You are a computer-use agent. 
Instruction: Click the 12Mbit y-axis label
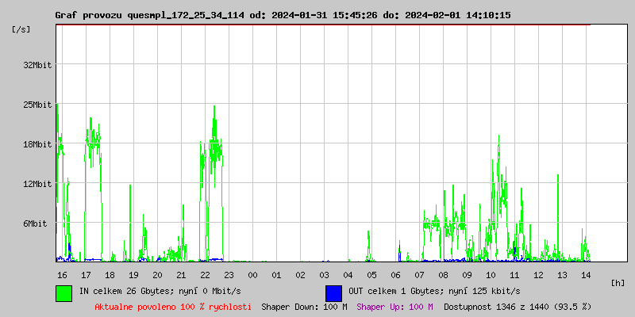pyautogui.click(x=37, y=184)
